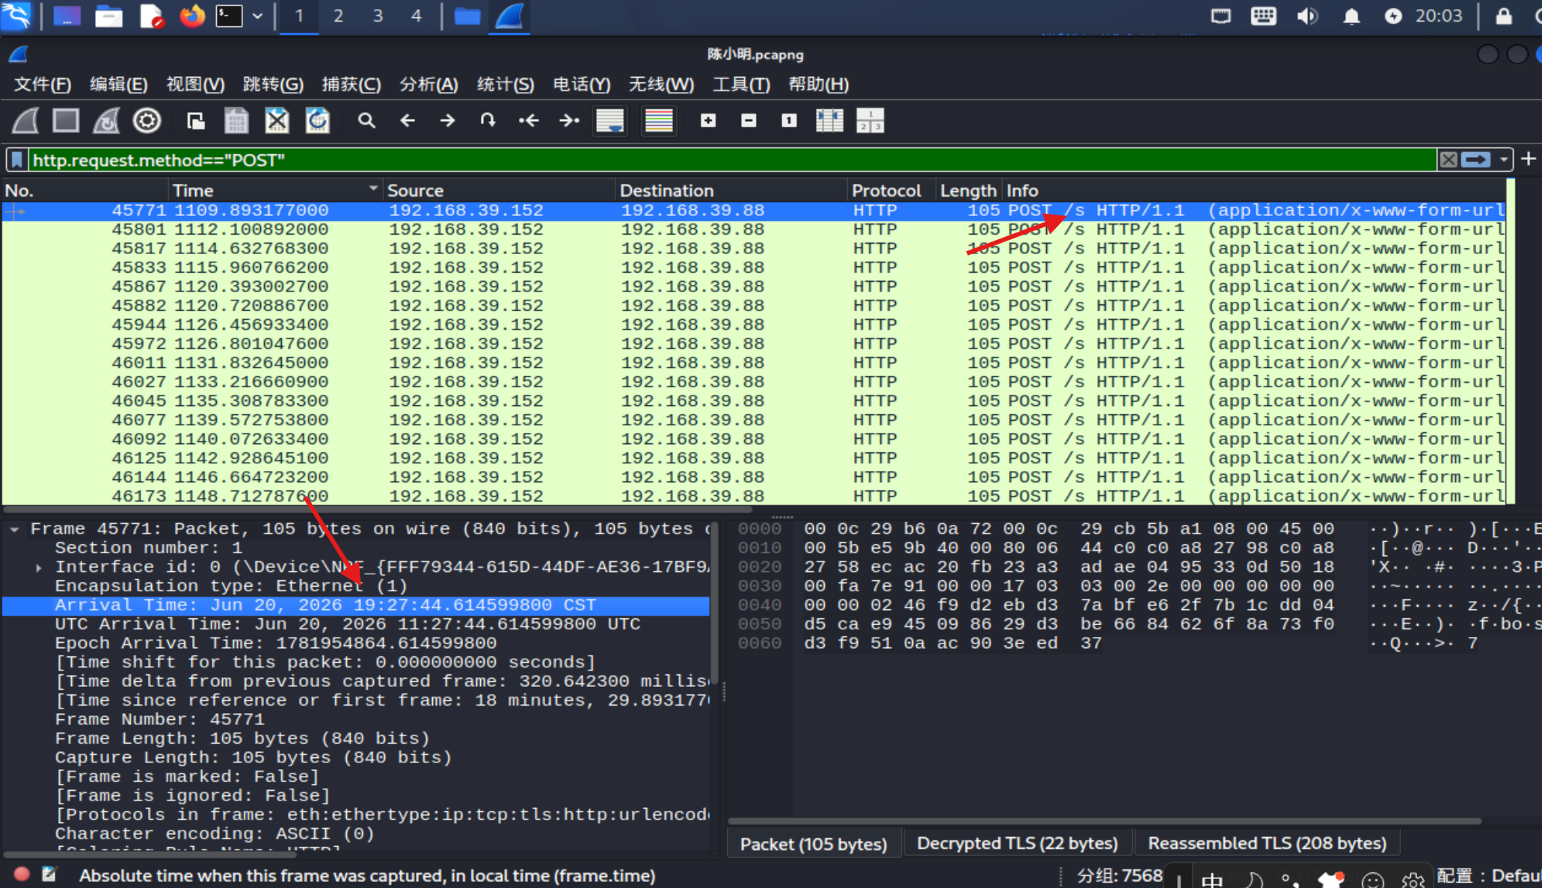
Task: Go back in packet history
Action: click(407, 120)
